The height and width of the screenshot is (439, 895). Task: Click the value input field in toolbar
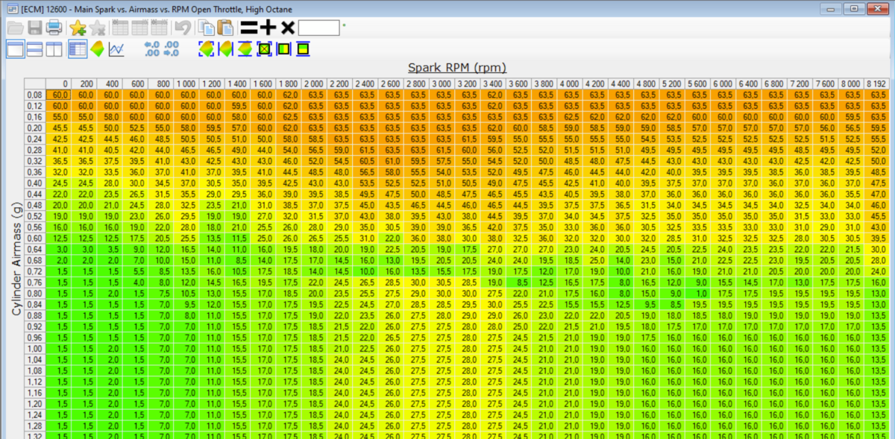(x=318, y=28)
